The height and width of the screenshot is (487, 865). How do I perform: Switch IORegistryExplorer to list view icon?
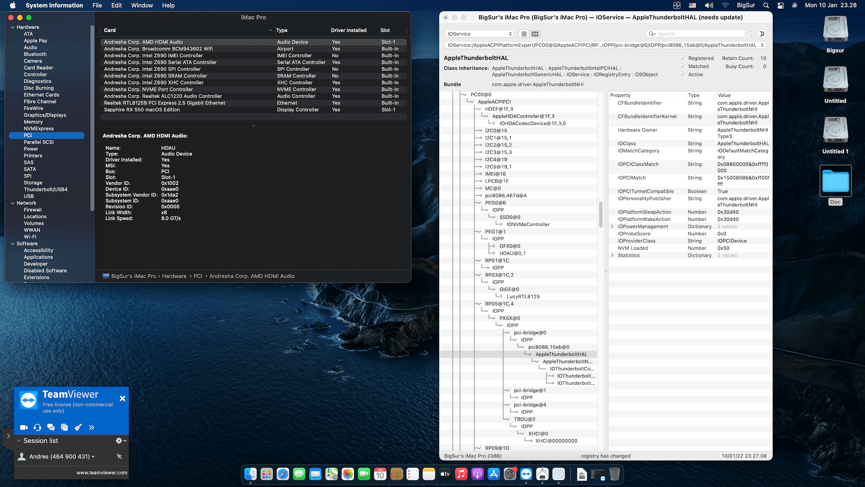524,33
